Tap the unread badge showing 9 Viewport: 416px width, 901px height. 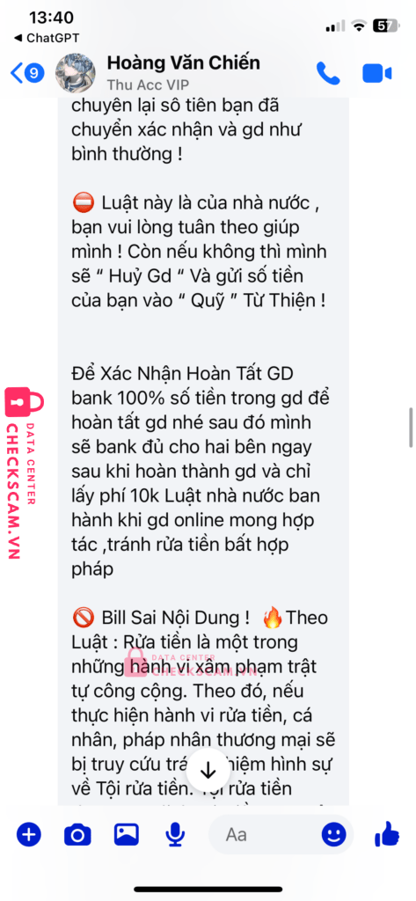point(35,73)
